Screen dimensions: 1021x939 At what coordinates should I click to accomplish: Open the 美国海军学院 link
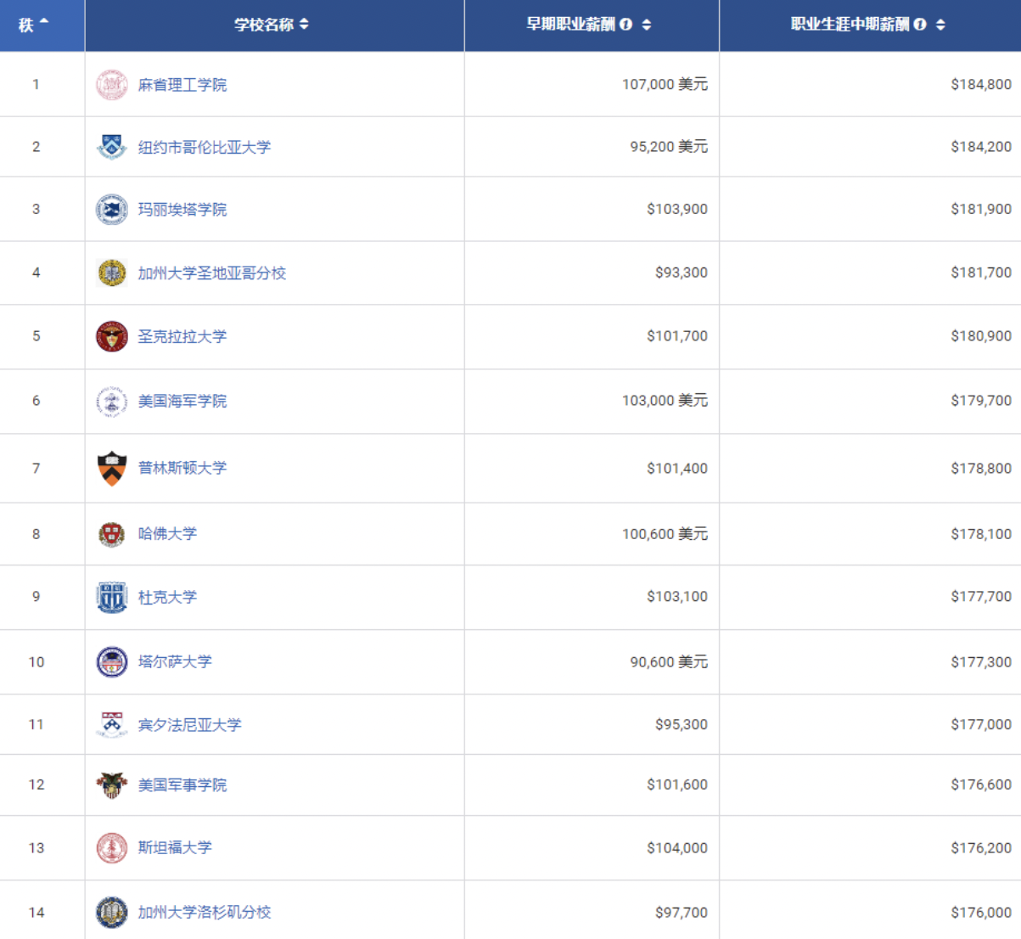click(x=182, y=401)
